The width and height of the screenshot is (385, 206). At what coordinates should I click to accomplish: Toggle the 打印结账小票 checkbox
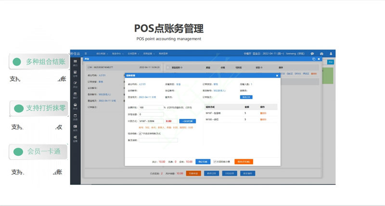coord(215,162)
